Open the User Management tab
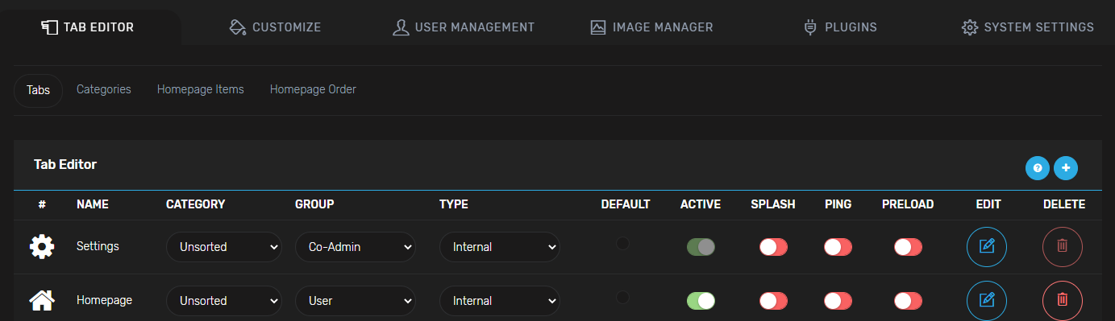This screenshot has width=1115, height=321. (x=463, y=27)
